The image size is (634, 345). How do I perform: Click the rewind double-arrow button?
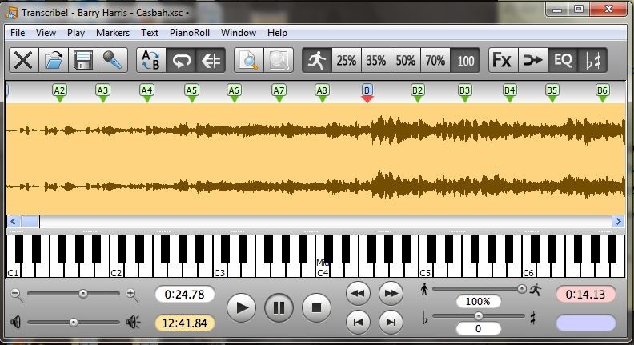point(359,293)
